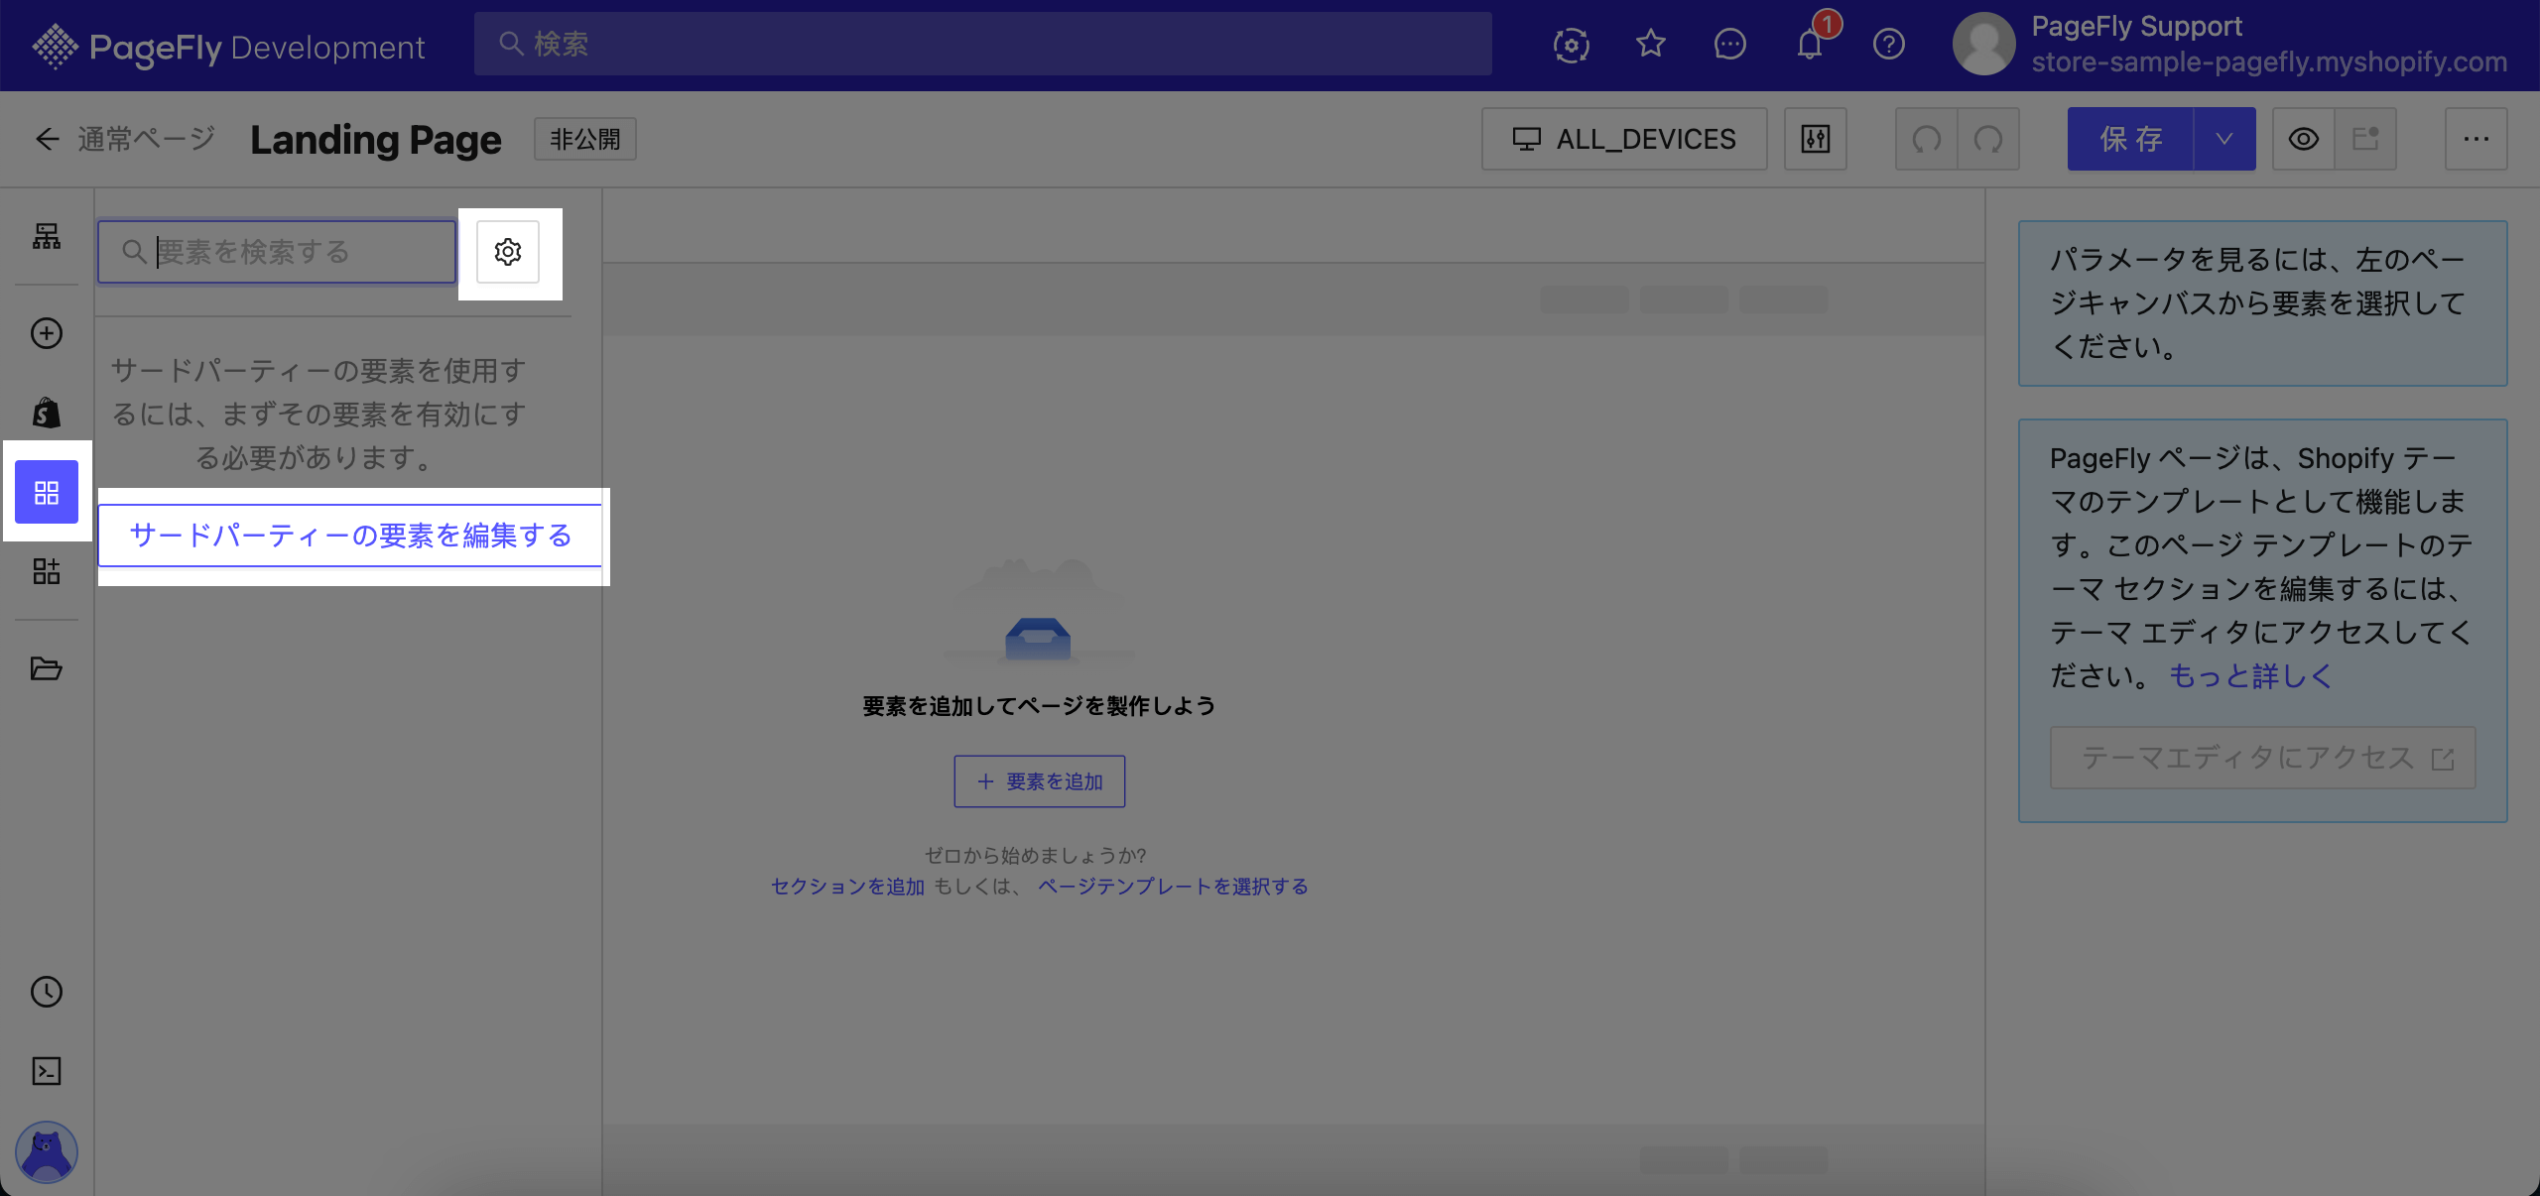The height and width of the screenshot is (1196, 2540).
Task: Click the PageFly logo
Action: pyautogui.click(x=228, y=46)
